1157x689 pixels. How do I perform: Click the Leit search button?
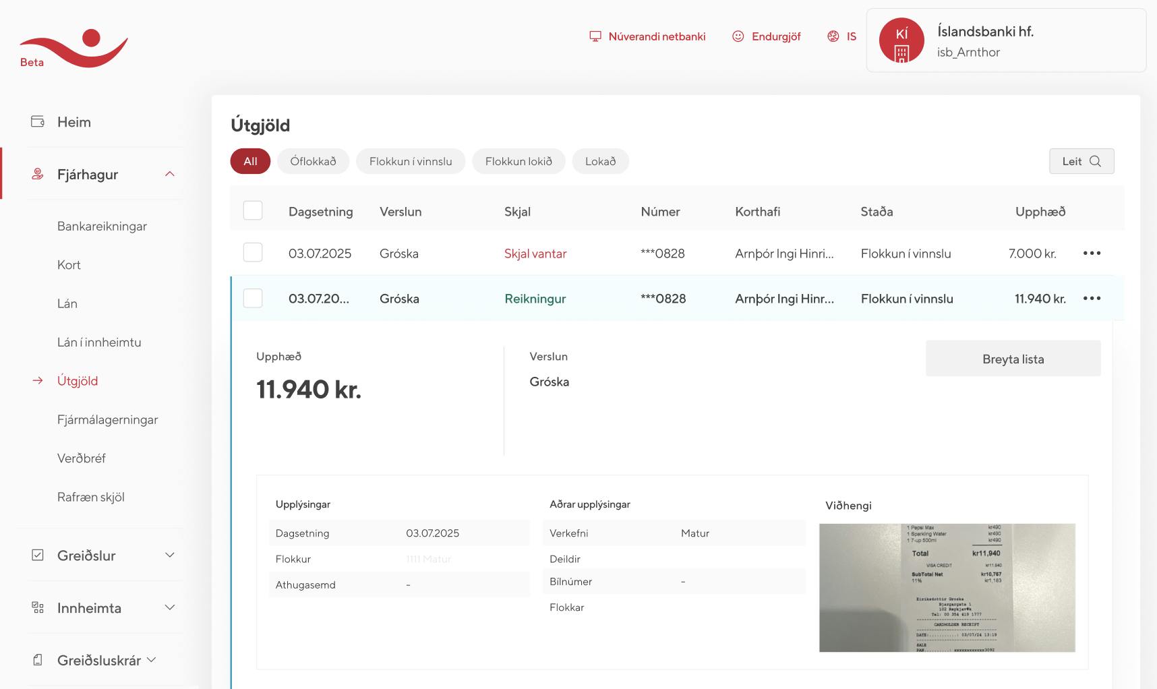[1081, 161]
